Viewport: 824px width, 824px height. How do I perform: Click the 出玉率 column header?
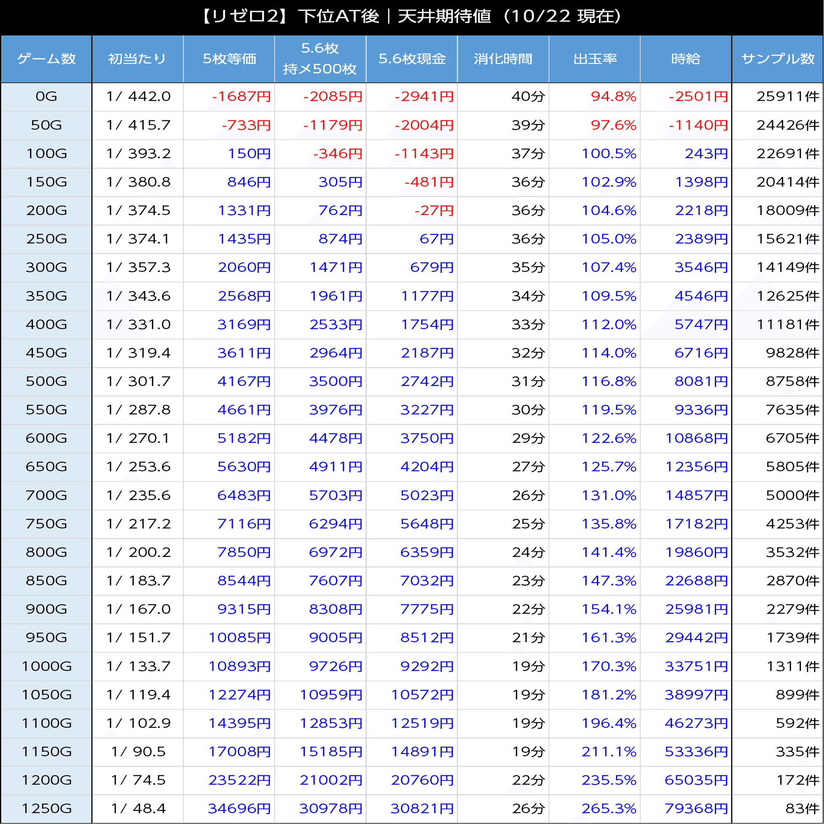point(595,59)
